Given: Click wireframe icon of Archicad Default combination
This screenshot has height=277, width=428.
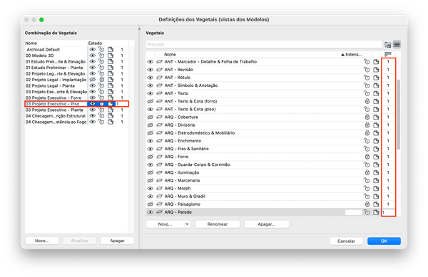Looking at the screenshot, I should pos(111,50).
